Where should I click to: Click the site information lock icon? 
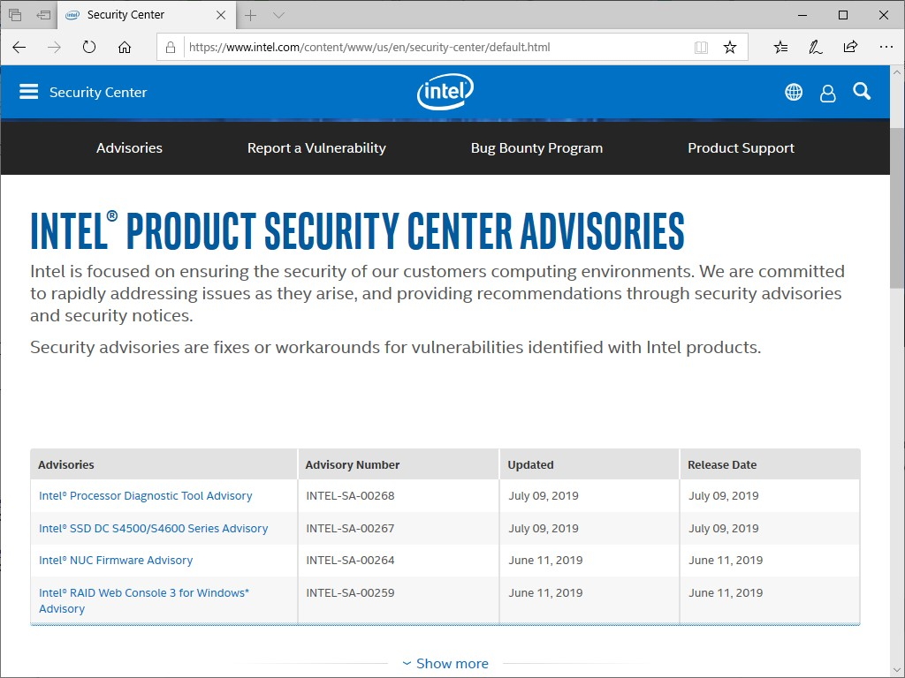point(171,47)
